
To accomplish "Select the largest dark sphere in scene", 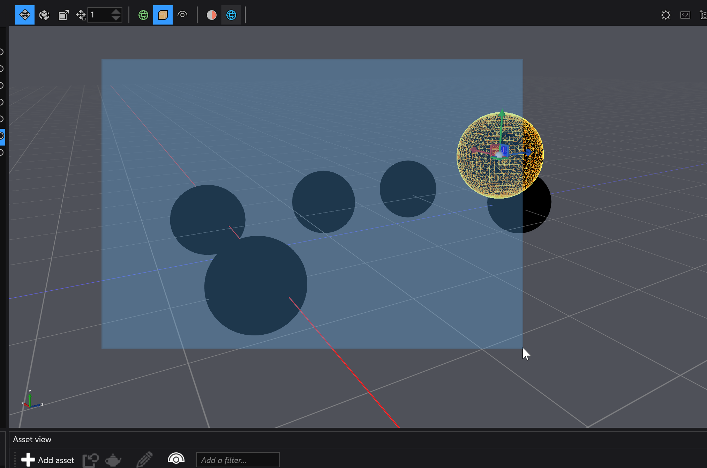I will tap(256, 285).
